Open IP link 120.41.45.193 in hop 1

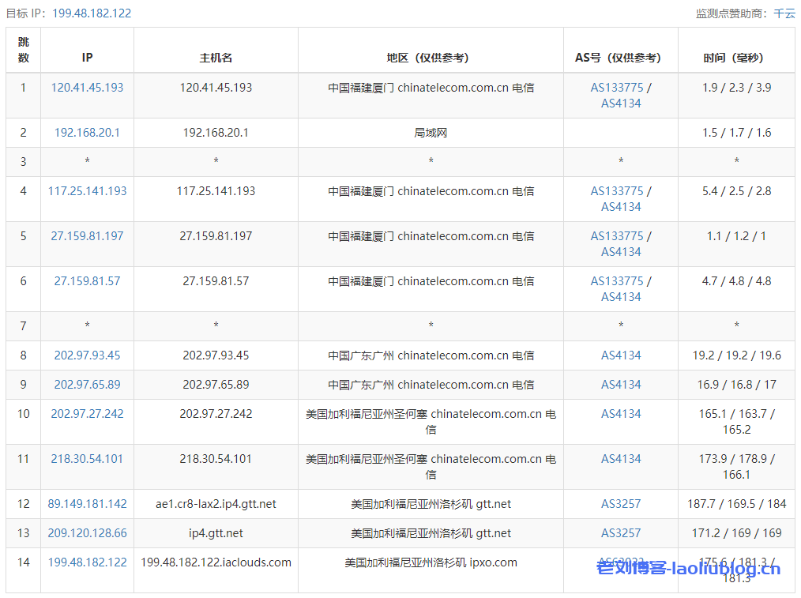point(87,88)
